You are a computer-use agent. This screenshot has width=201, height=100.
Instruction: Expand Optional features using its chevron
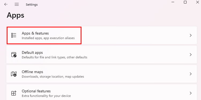191,93
